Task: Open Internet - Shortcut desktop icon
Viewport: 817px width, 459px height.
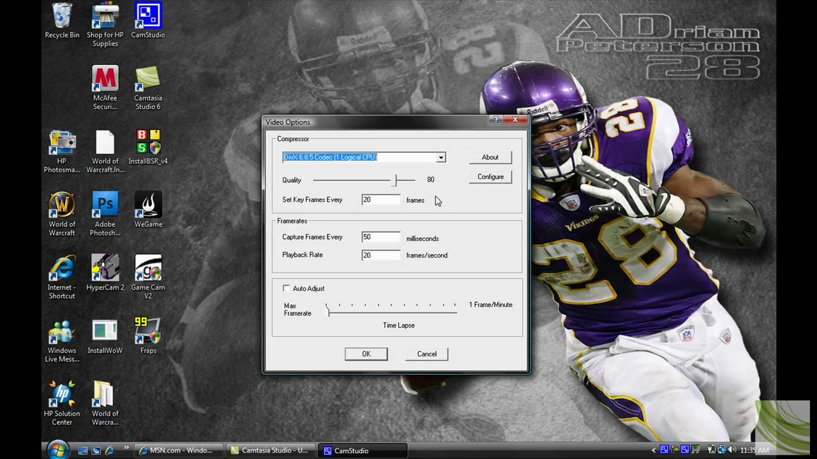Action: pos(62,277)
